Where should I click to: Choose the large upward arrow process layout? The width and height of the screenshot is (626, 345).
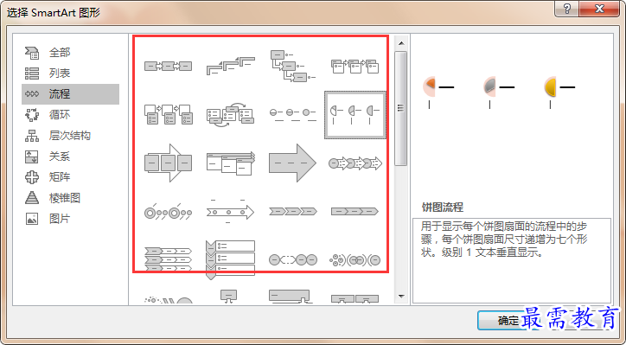292,163
